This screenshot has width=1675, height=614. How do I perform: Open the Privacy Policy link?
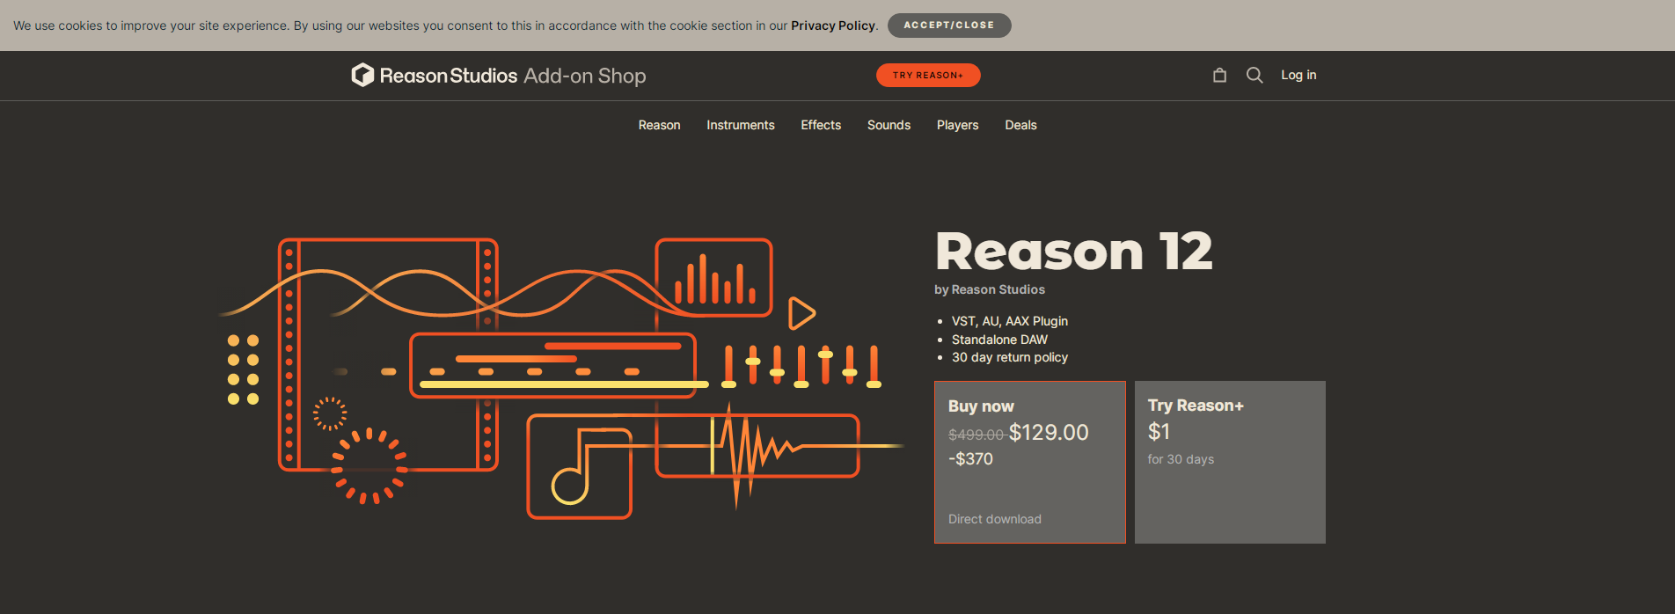coord(832,26)
